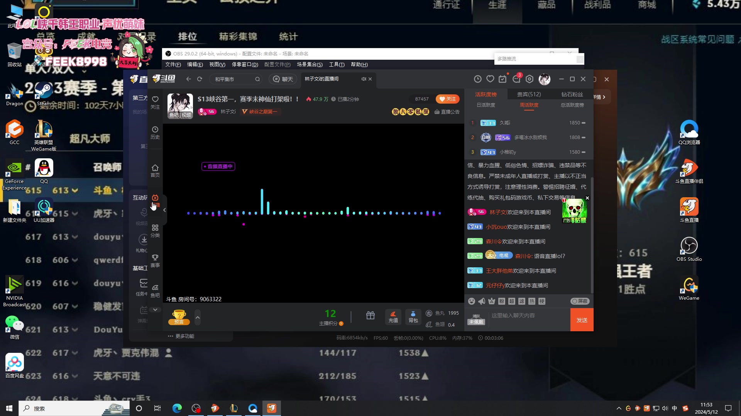Screen dimensions: 741x416
Task: Select 总活跃度榜 sub-tab
Action: pos(572,105)
